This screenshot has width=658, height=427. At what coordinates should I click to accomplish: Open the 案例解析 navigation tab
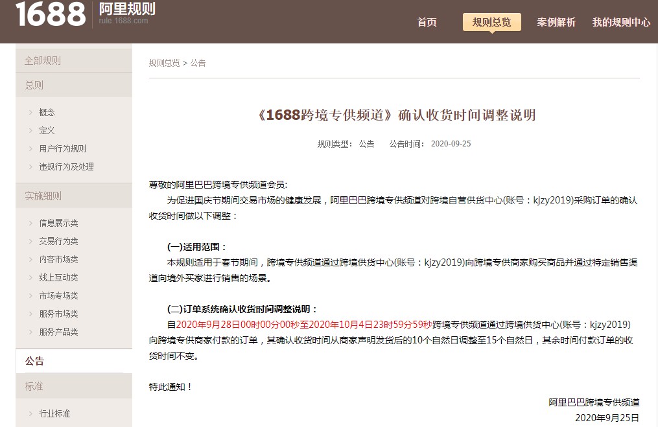[556, 22]
